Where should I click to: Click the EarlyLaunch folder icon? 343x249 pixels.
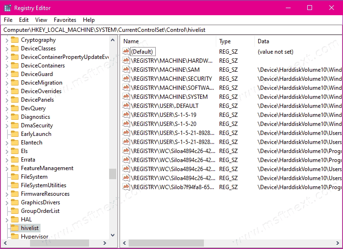pyautogui.click(x=15, y=134)
